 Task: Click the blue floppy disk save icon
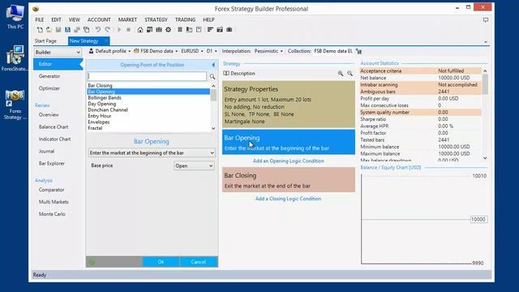(x=67, y=30)
